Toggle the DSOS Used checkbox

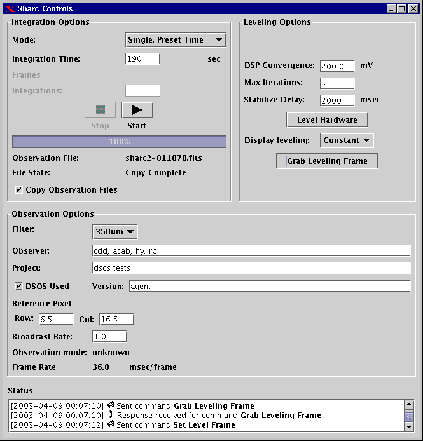[x=18, y=287]
